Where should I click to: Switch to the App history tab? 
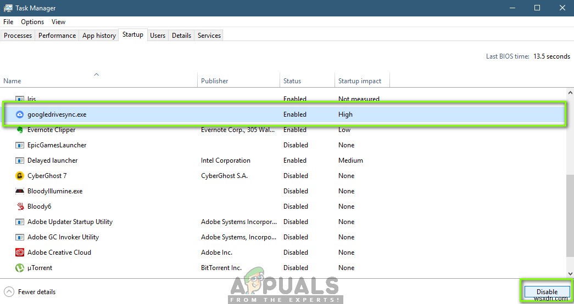tap(99, 36)
